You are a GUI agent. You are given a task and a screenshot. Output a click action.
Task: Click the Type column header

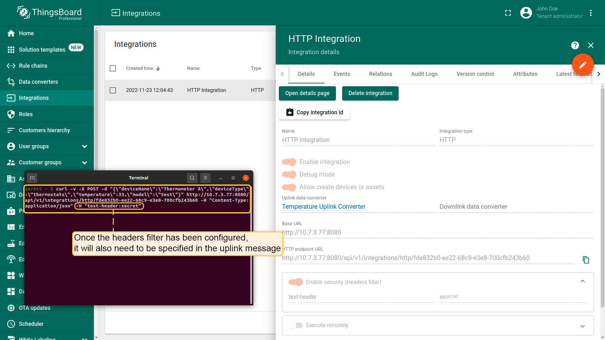click(x=256, y=68)
